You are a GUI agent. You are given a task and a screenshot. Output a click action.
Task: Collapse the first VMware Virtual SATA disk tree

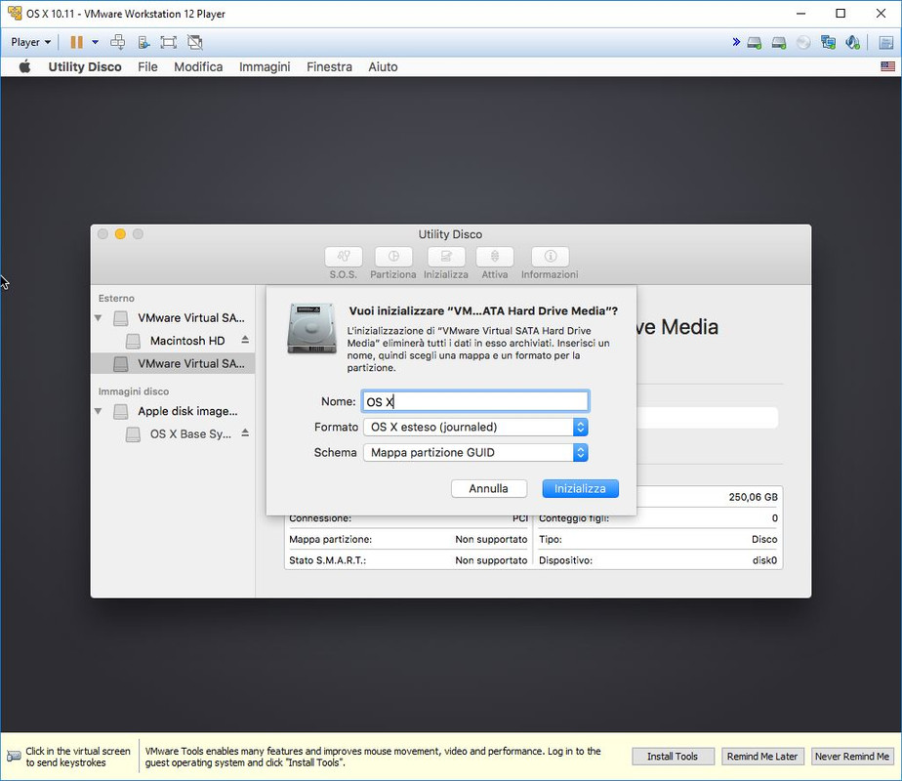99,318
